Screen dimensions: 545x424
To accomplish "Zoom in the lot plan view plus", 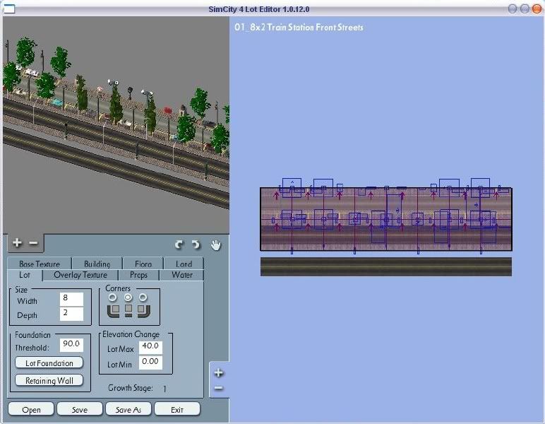I will tap(219, 373).
